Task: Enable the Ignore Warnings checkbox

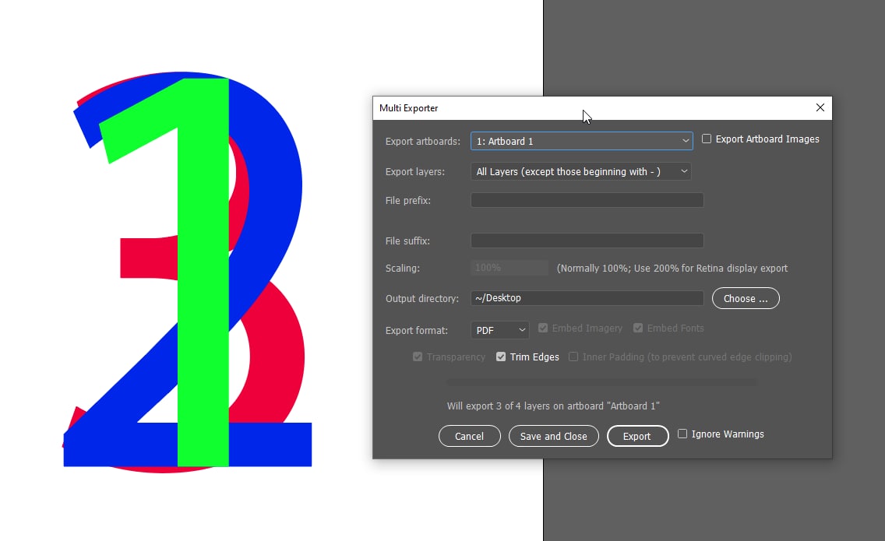Action: point(682,434)
